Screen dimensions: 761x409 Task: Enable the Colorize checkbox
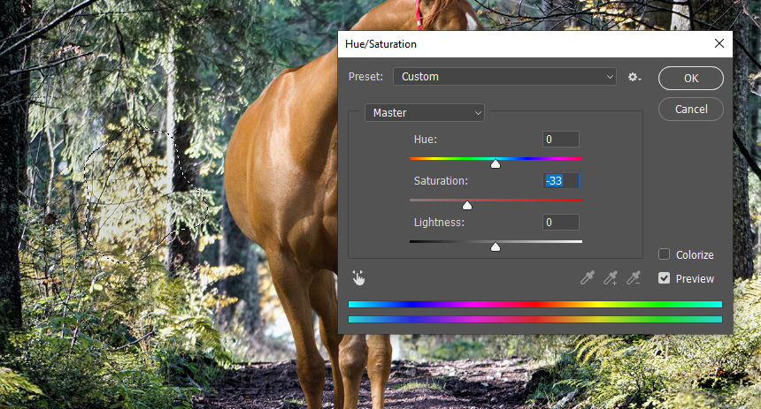(664, 254)
